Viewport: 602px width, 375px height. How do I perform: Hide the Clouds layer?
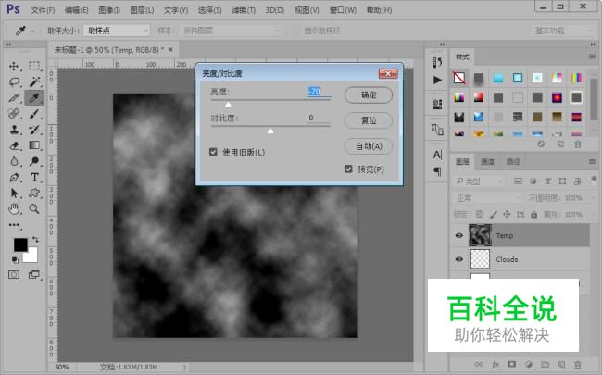point(458,259)
